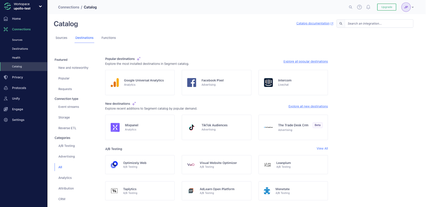Screen dimensions: 426x207
Task: Click the Engage sidebar icon
Action: point(6,109)
